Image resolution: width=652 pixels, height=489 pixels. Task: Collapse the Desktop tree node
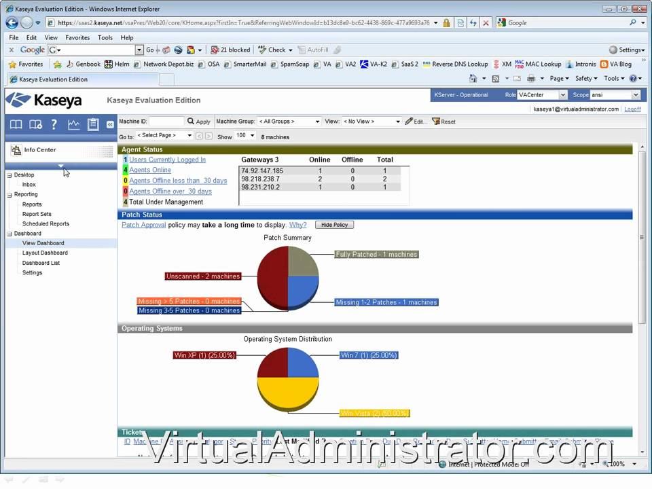tap(9, 175)
